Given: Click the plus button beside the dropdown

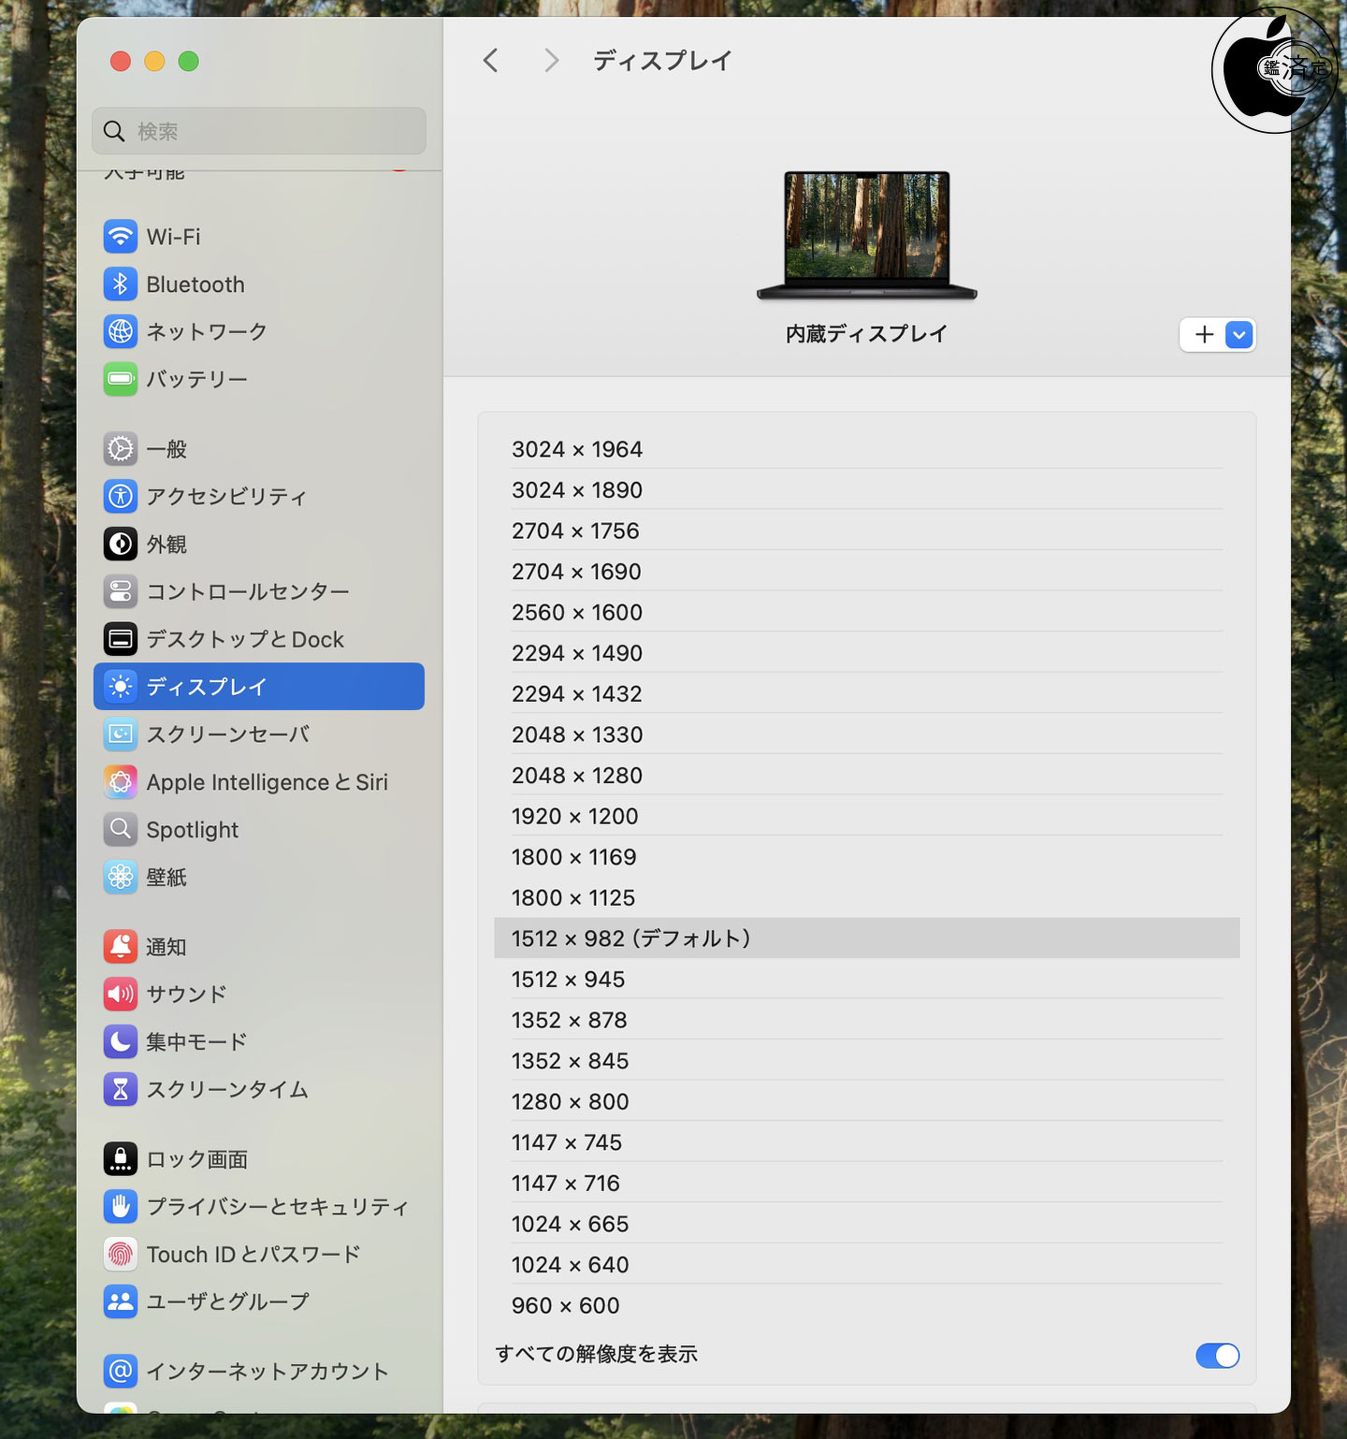Looking at the screenshot, I should pyautogui.click(x=1204, y=335).
